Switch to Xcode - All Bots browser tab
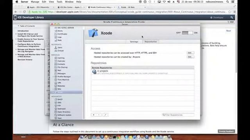The height and width of the screenshot is (140, 250). (x=131, y=7)
